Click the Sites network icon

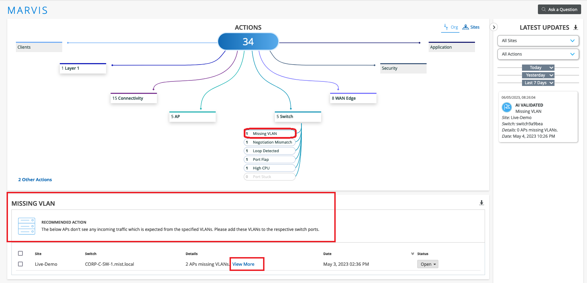(466, 27)
